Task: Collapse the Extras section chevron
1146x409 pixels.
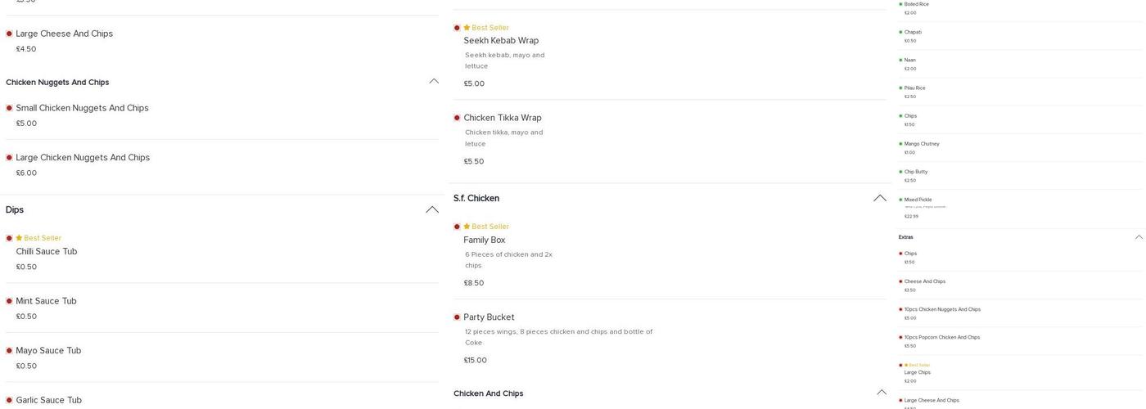Action: coord(1138,237)
